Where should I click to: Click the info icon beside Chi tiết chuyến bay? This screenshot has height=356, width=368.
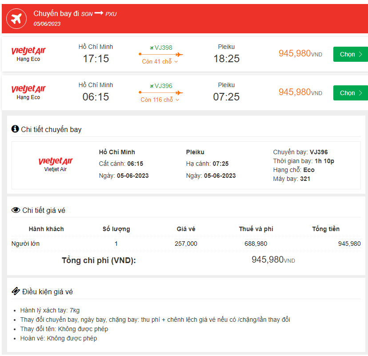(x=15, y=129)
